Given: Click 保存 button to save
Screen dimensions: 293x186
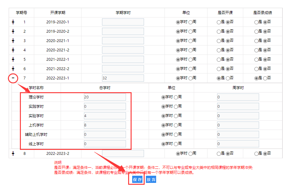Looking at the screenshot, I should (x=137, y=180).
